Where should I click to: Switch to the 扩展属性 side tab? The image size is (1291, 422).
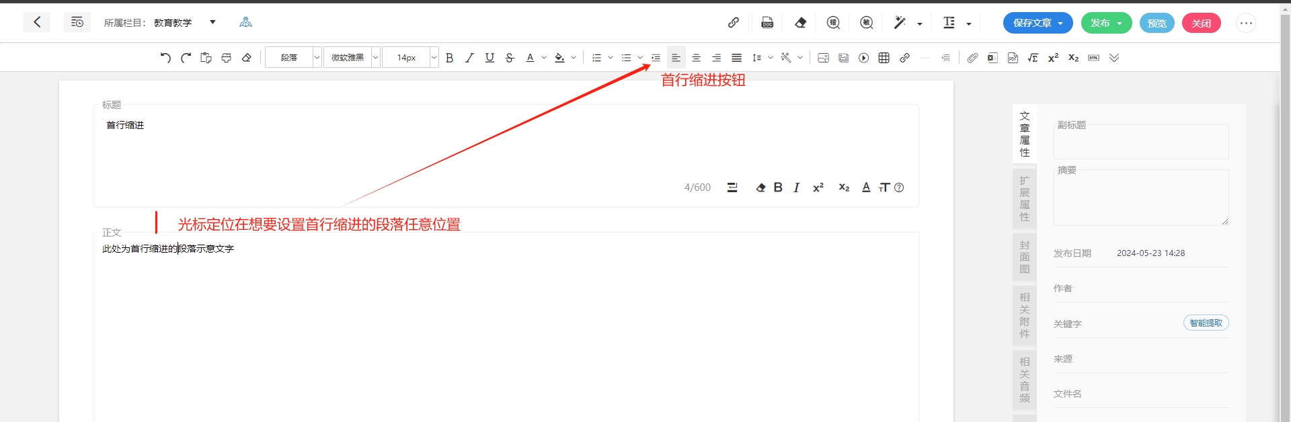tap(1024, 198)
